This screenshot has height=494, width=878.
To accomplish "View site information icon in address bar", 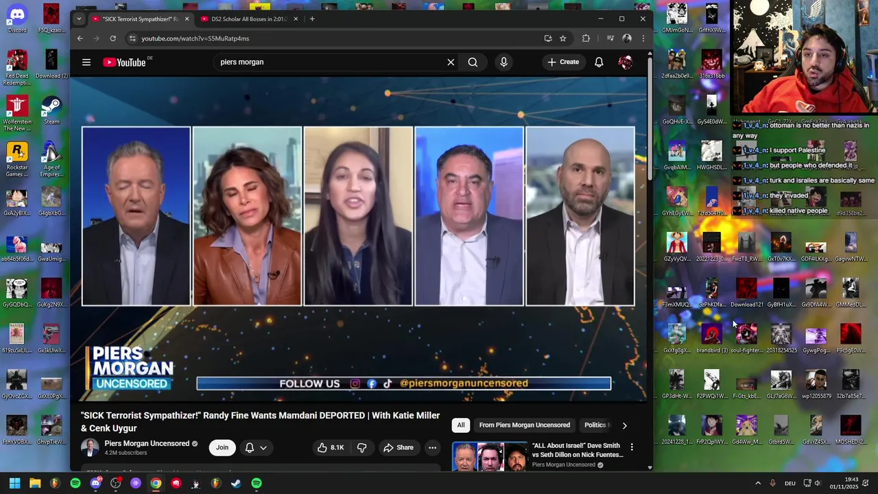I will click(x=132, y=38).
